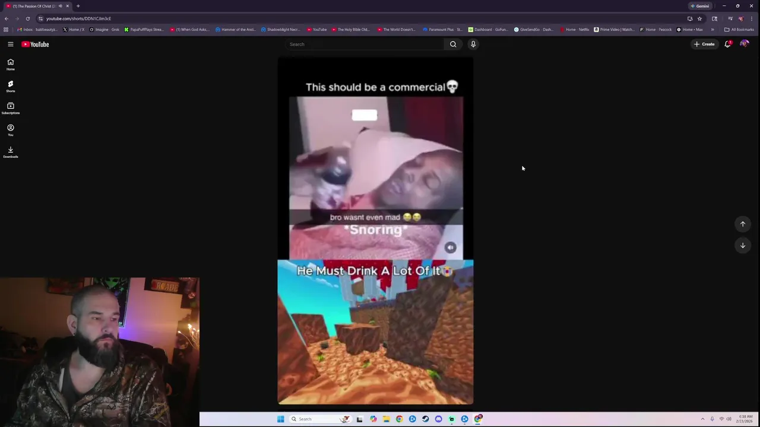
Task: Open Discord from the taskbar
Action: 438,419
